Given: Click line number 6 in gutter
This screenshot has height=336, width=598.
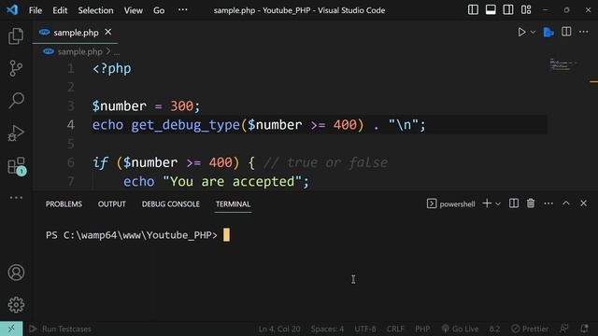Looking at the screenshot, I should 71,162.
